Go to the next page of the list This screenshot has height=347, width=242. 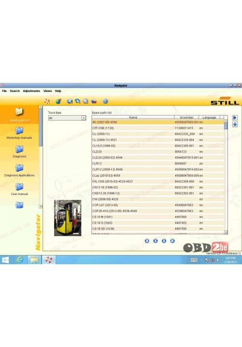click(164, 241)
